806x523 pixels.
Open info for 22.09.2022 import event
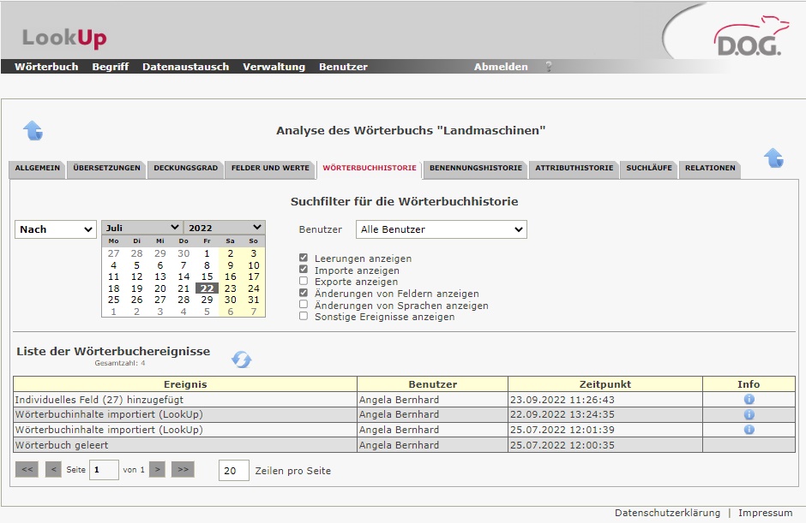(x=749, y=414)
